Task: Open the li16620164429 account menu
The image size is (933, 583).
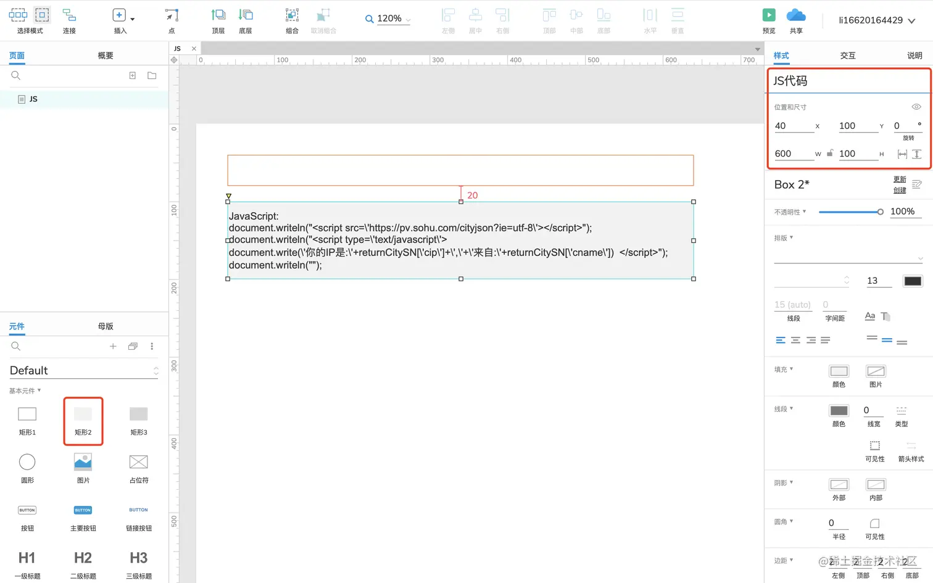Action: 876,20
